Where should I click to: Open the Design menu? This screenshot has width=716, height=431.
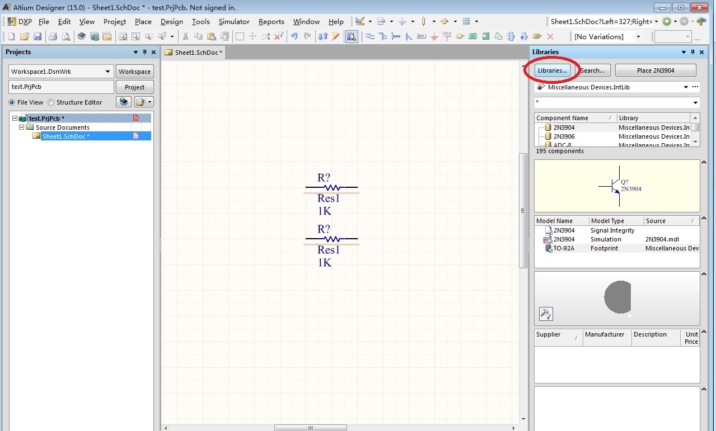(171, 22)
